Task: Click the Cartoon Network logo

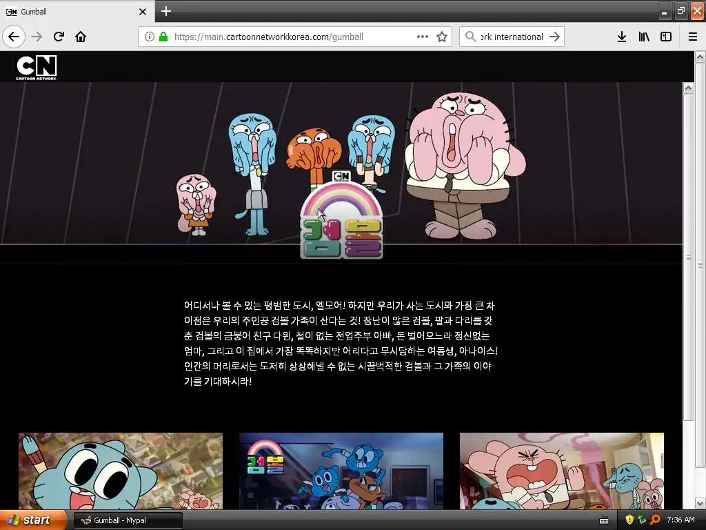Action: coord(37,67)
